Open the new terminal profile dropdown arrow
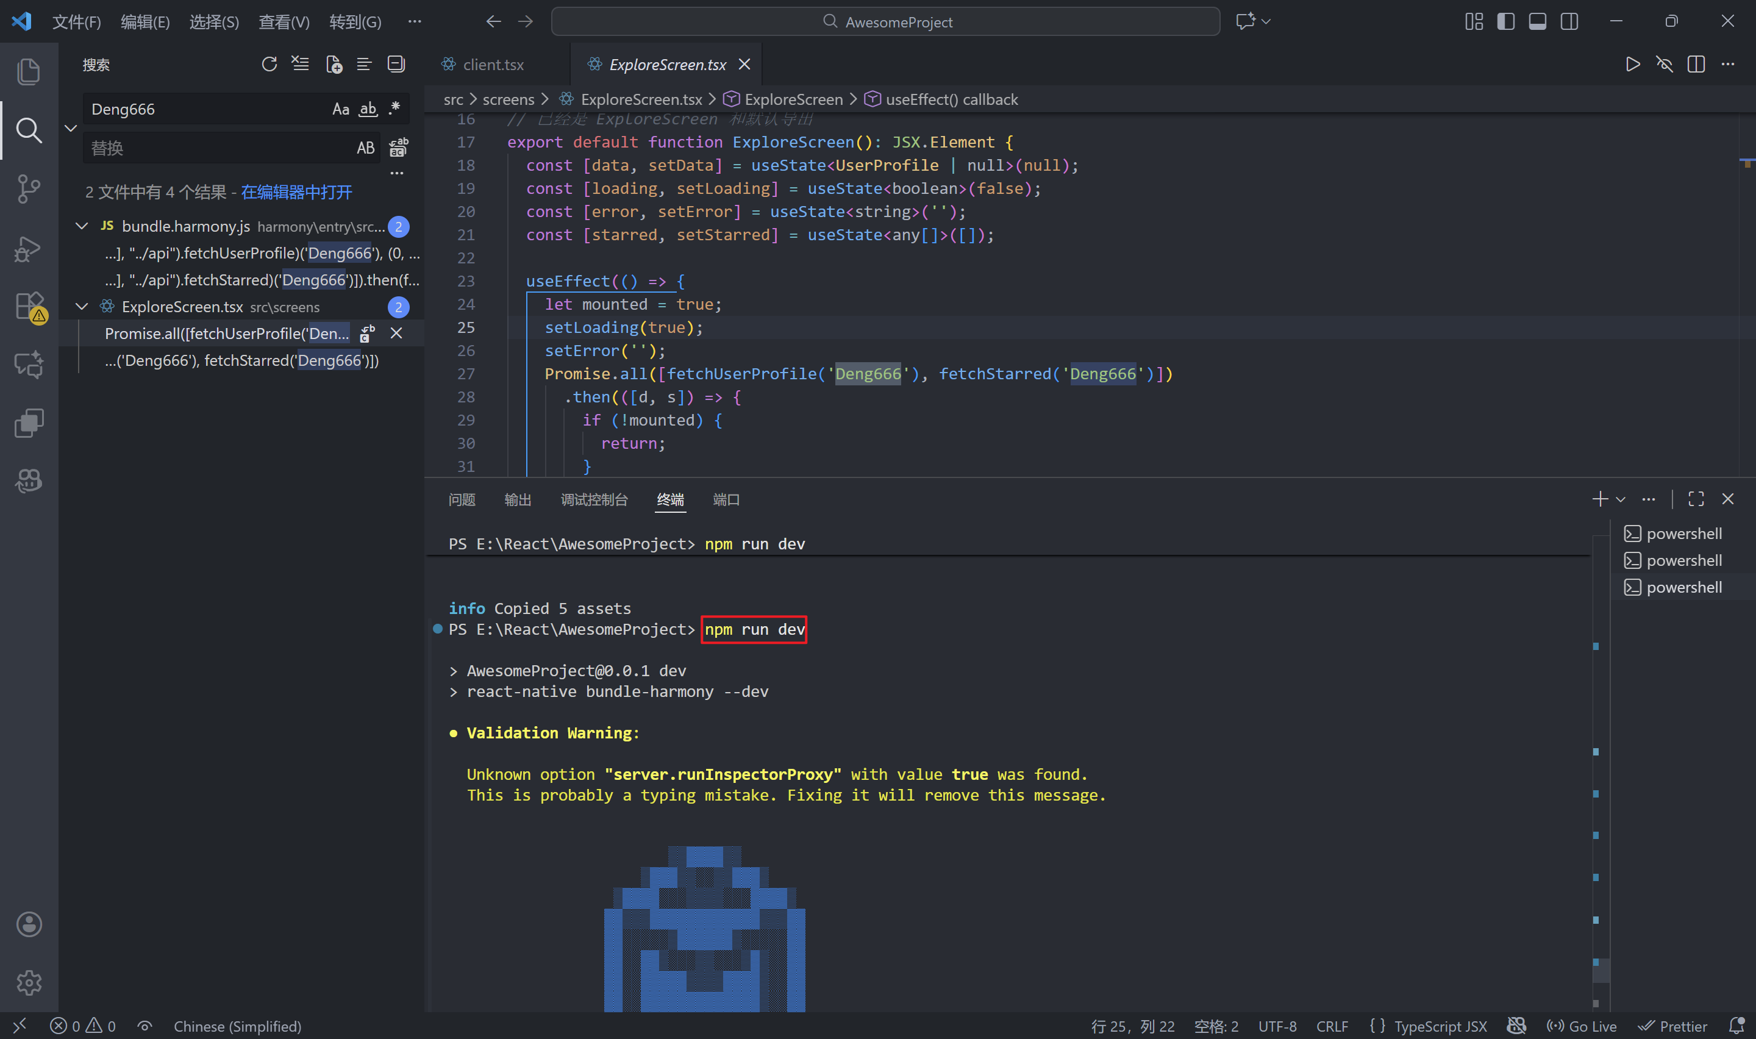Screen dimensions: 1756x1039 pyautogui.click(x=1620, y=499)
